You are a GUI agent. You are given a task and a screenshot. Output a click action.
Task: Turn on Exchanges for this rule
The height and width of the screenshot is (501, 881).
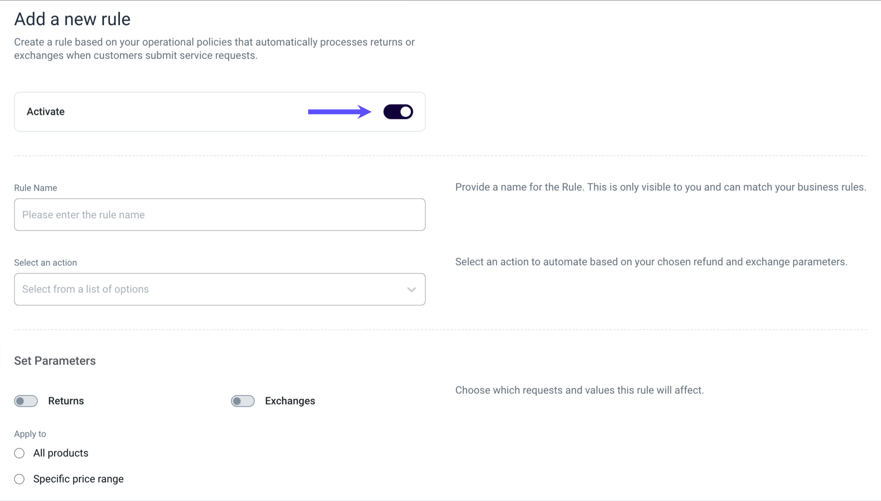click(x=243, y=400)
